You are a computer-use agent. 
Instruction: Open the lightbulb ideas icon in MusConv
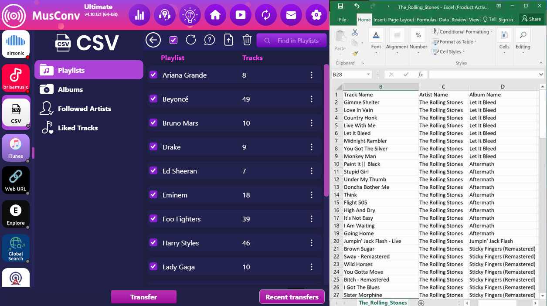coord(190,15)
